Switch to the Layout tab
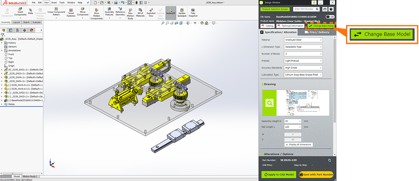The image size is (419, 181). [x=16, y=22]
